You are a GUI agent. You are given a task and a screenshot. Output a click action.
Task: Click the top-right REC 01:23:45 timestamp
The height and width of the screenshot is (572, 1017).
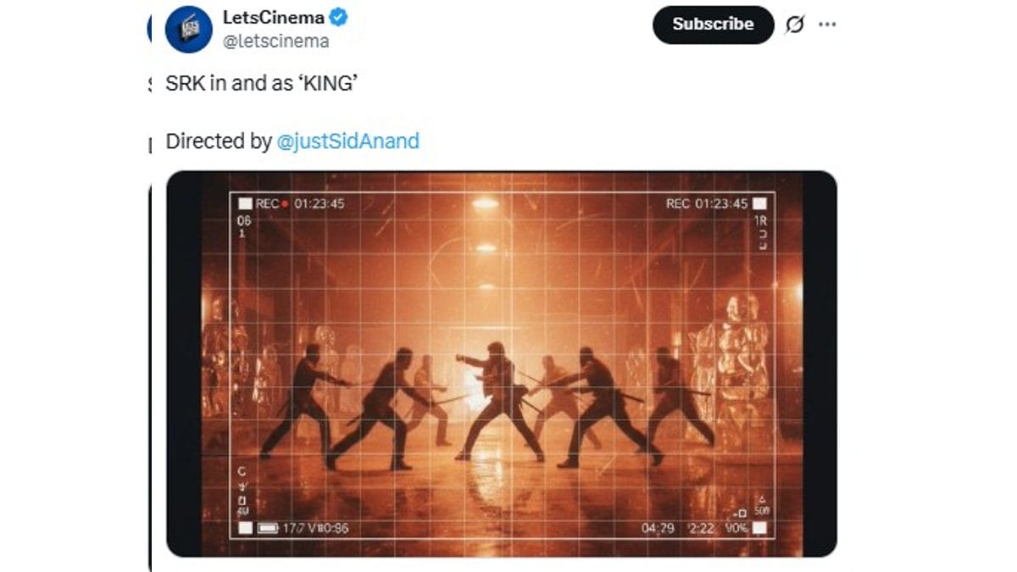click(x=707, y=204)
